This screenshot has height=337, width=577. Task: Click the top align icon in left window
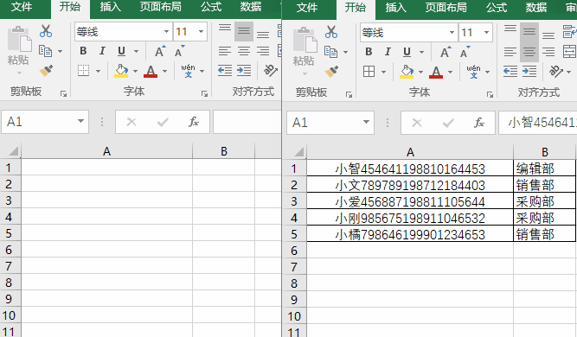coord(224,29)
